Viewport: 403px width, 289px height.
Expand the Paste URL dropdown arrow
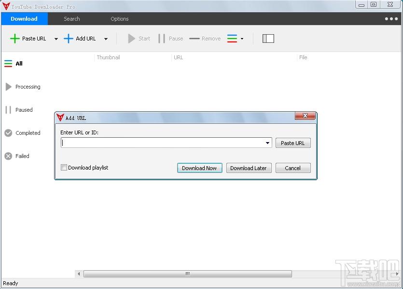pyautogui.click(x=56, y=39)
